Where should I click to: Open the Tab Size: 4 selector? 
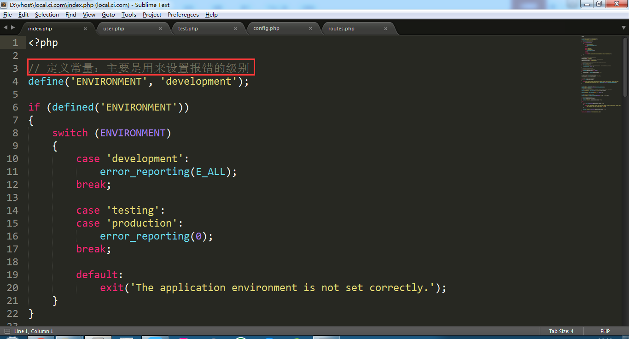[x=561, y=331]
